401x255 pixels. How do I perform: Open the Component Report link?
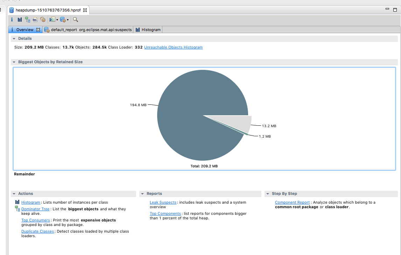pyautogui.click(x=292, y=202)
